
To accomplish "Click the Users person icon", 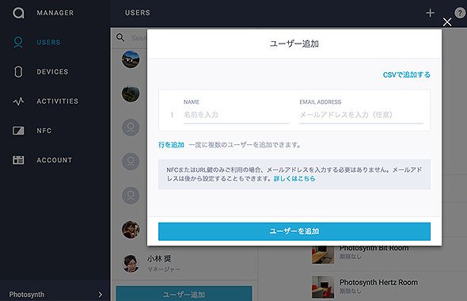I will (18, 42).
